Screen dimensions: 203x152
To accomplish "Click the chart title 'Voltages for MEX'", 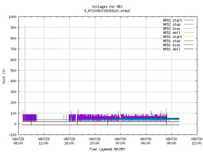I will (x=107, y=7).
